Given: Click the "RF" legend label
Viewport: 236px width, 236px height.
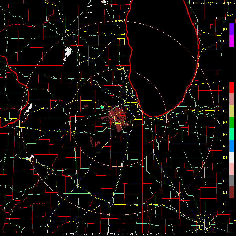Looking at the screenshot, I should pos(225,29).
